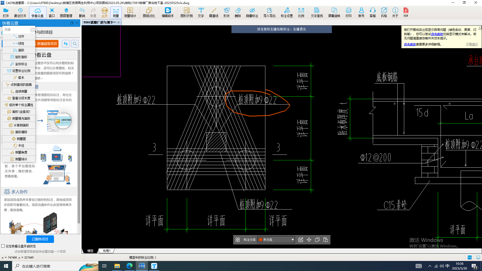This screenshot has width=482, height=271.
Task: Click the copy icon in bottom bar
Action: coord(317,240)
